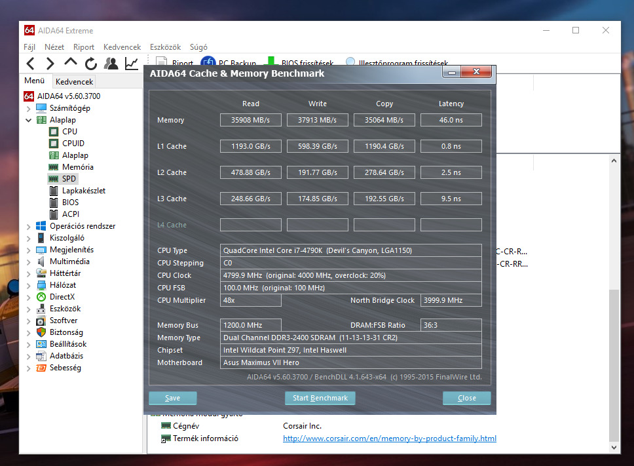The height and width of the screenshot is (466, 634).
Task: Click the refresh toolbar icon
Action: [91, 64]
